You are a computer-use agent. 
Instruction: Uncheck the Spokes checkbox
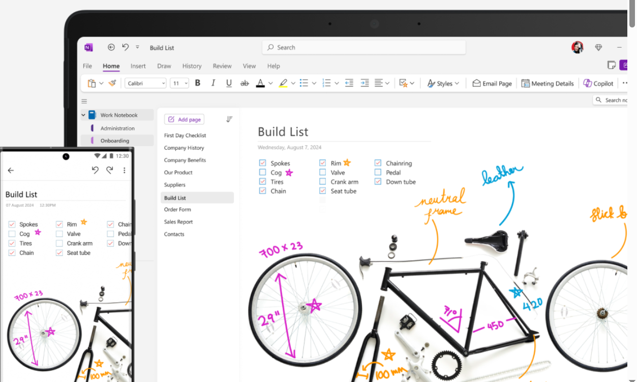(x=262, y=163)
